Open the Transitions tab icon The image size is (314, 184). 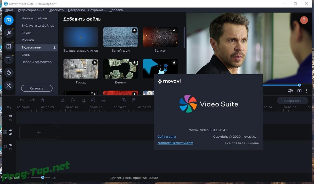(9, 46)
